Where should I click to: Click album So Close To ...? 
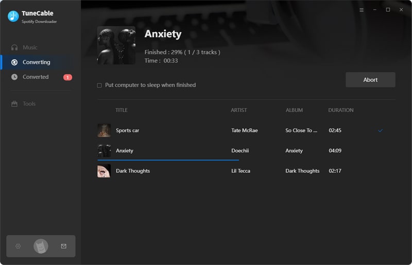coord(301,130)
